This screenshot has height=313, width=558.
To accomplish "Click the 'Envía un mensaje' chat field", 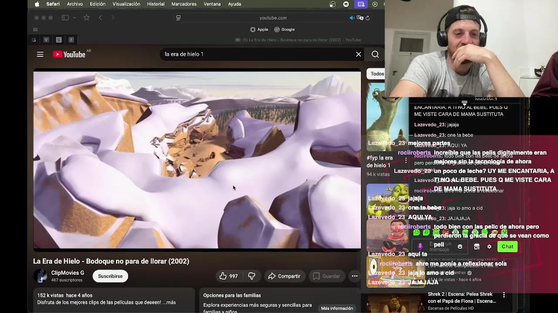I will coord(439,246).
